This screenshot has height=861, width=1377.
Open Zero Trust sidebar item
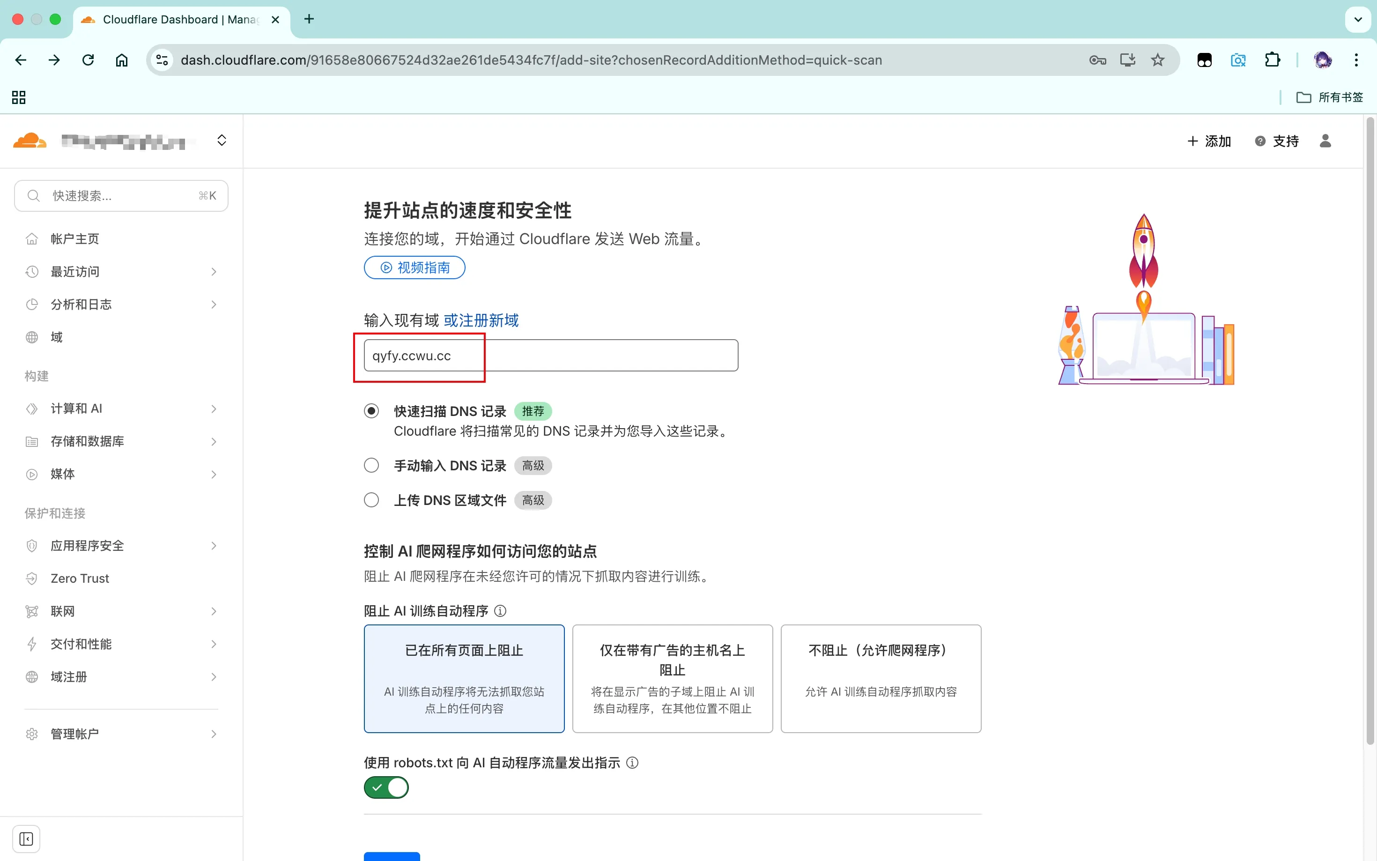(80, 579)
